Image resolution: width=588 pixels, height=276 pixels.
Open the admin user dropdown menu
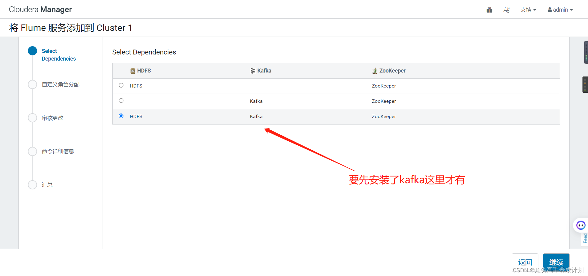point(560,10)
